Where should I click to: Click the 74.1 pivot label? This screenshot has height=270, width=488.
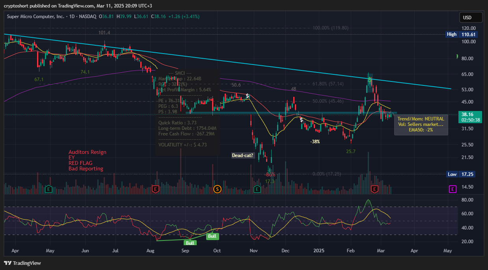coord(85,72)
